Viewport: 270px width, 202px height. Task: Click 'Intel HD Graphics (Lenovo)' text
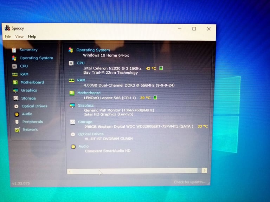point(109,114)
